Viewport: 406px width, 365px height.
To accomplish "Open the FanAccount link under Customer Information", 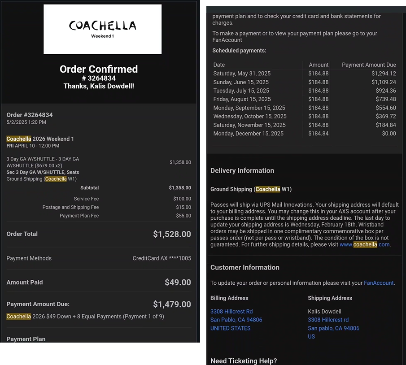I will tap(379, 283).
